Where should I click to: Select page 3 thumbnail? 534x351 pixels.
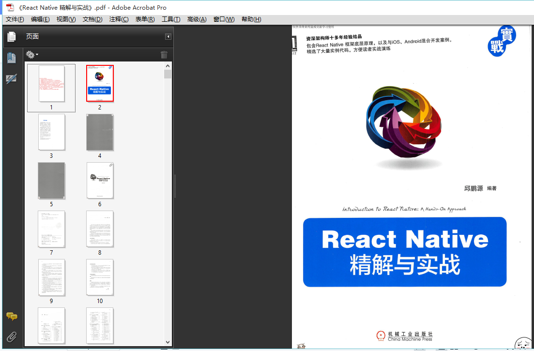51,132
